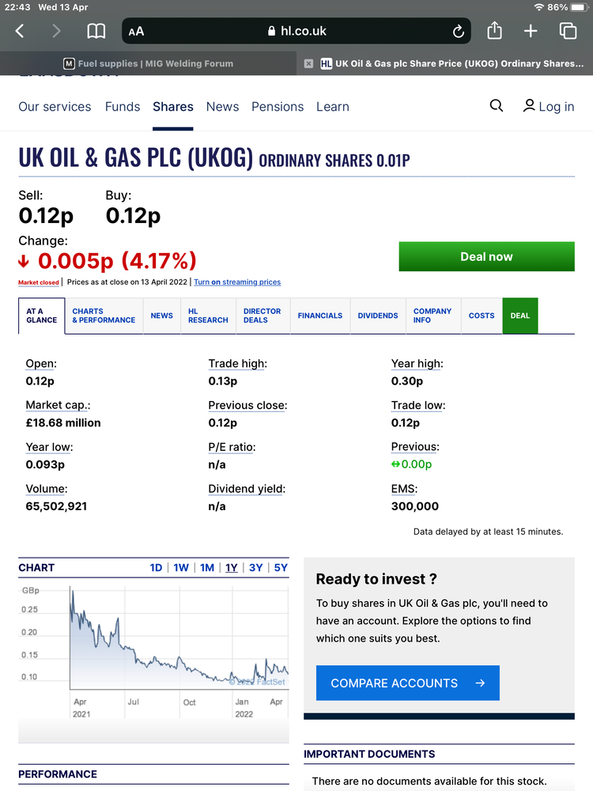Open the Director Deals tab

click(x=263, y=316)
